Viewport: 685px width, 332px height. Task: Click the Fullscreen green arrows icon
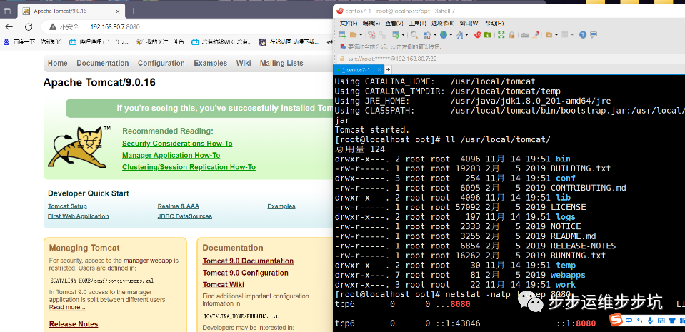pyautogui.click(x=501, y=35)
